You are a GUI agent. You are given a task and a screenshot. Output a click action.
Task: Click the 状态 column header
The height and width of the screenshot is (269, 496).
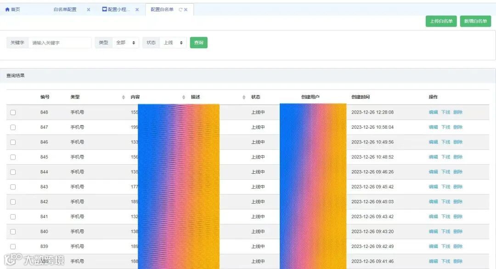coord(256,97)
